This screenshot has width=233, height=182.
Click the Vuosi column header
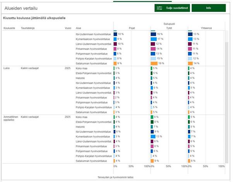(68, 28)
